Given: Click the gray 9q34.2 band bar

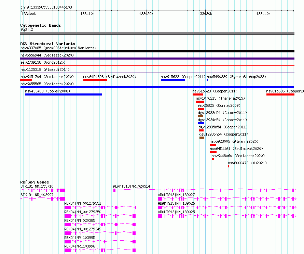Looking at the screenshot, I should [x=157, y=33].
